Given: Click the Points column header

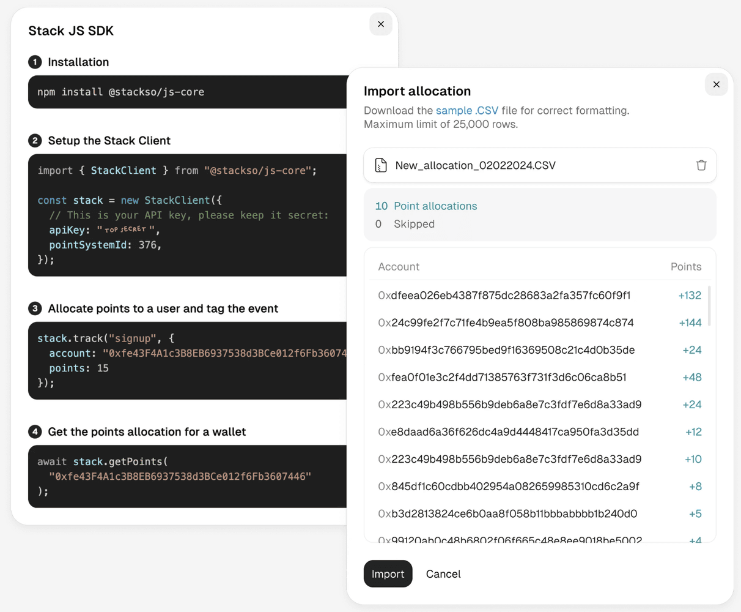Looking at the screenshot, I should click(x=686, y=267).
